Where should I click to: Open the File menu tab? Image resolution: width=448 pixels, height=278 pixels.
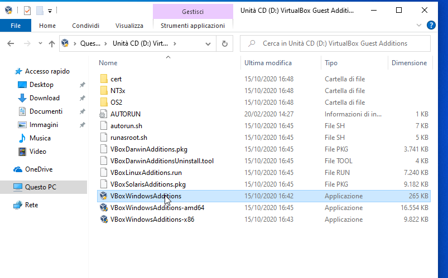(x=16, y=26)
